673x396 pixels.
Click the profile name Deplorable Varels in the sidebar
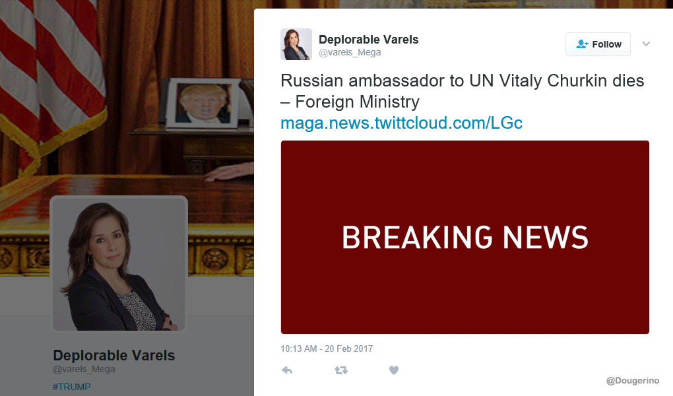pyautogui.click(x=114, y=356)
